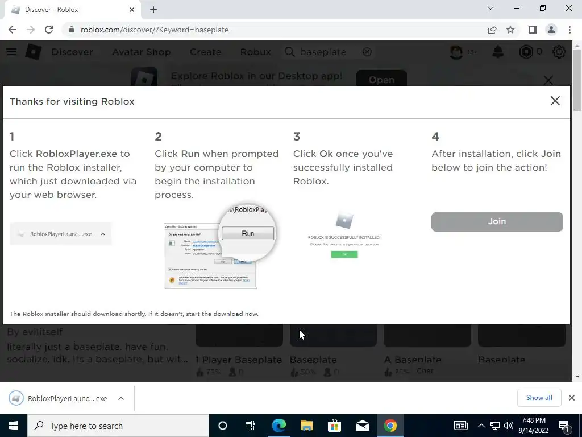Expand the download item options chevron
The image size is (582, 437).
(x=121, y=398)
